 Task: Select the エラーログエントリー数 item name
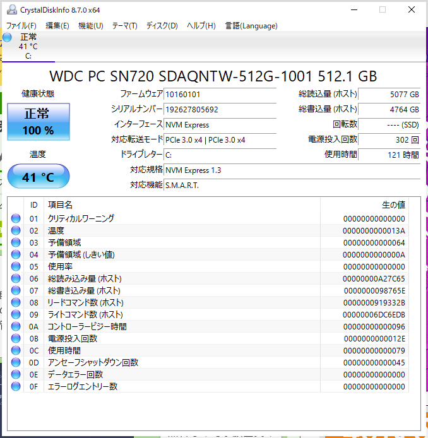coord(83,387)
